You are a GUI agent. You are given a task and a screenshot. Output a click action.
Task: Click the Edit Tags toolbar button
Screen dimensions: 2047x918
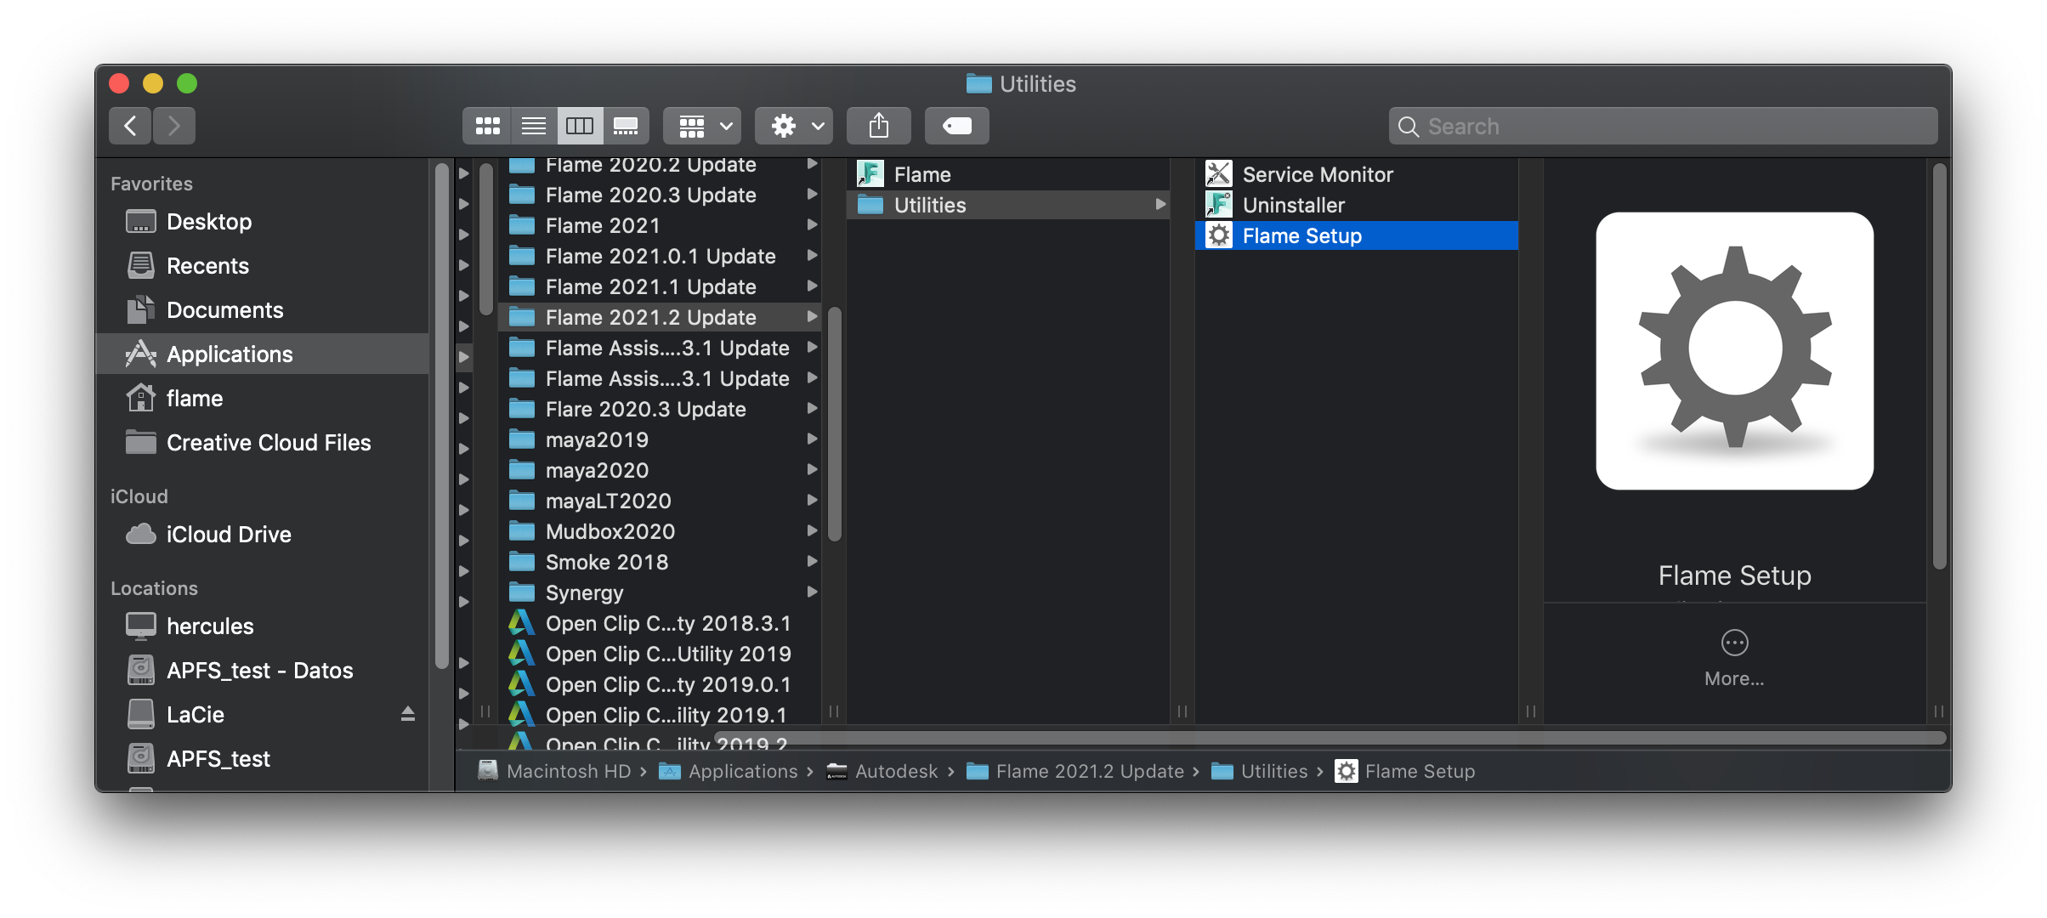[957, 126]
